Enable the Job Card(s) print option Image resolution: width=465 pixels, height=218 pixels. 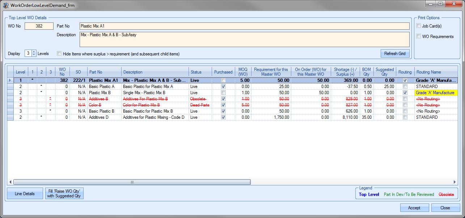pos(419,26)
